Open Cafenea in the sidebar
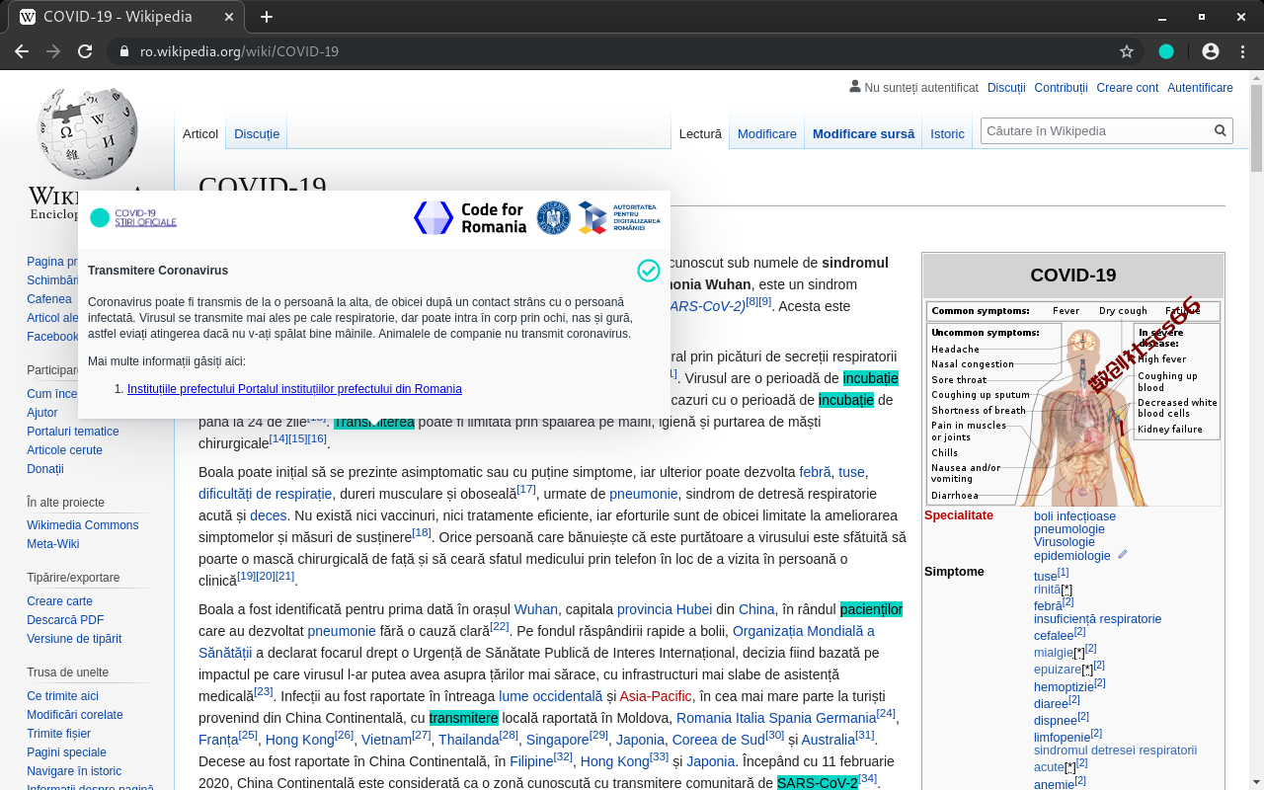Screen dimensions: 1264x790 (x=49, y=299)
